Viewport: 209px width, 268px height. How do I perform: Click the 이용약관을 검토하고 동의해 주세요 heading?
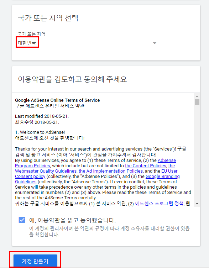pos(72,79)
